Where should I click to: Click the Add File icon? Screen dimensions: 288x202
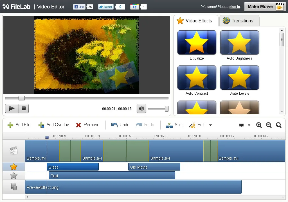(x=10, y=125)
